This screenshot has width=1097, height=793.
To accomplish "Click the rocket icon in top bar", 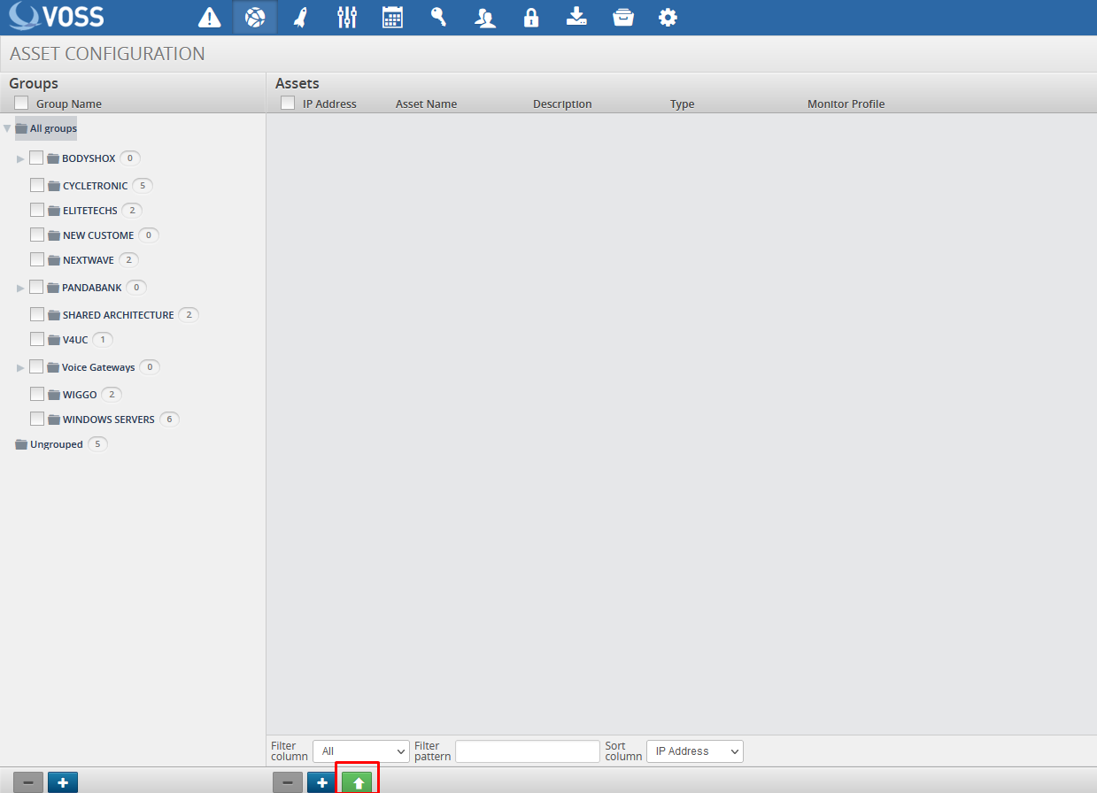I will [x=300, y=18].
